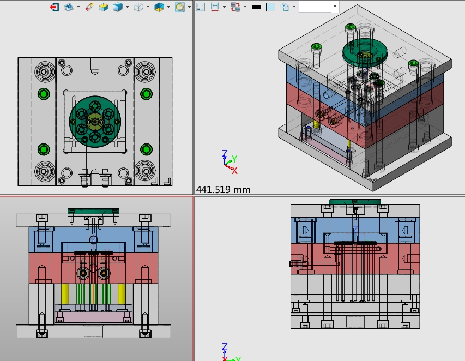
Task: Click the red exit arrow icon
Action: [55, 7]
